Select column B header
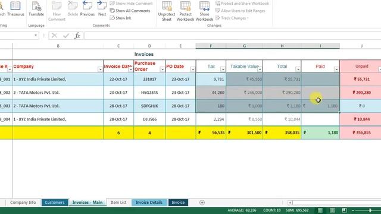 [58, 46]
